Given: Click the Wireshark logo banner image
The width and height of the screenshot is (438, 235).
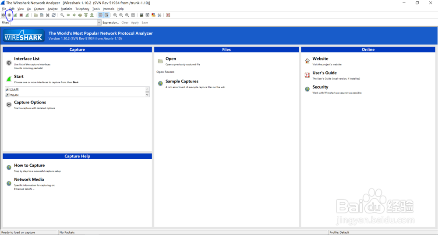Looking at the screenshot, I should [x=24, y=36].
